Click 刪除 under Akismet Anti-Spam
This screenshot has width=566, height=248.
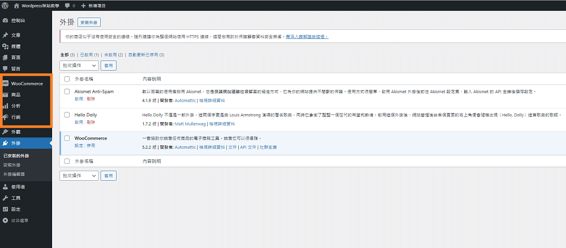tap(91, 99)
